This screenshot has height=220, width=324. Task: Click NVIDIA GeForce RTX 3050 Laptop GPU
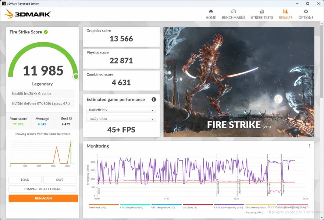(x=42, y=104)
